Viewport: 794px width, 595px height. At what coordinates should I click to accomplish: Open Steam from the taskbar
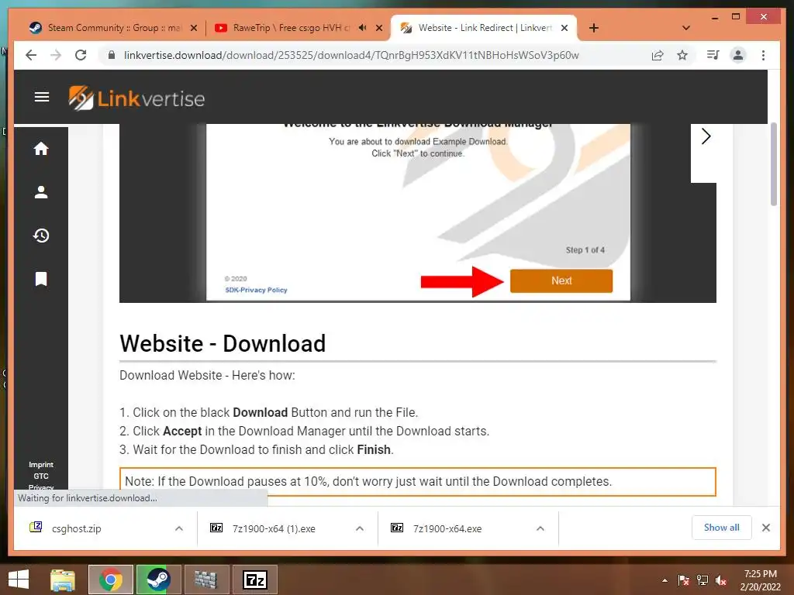pos(158,580)
